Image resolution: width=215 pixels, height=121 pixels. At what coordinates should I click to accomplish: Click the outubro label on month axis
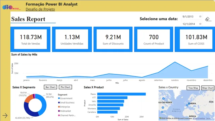175,80
